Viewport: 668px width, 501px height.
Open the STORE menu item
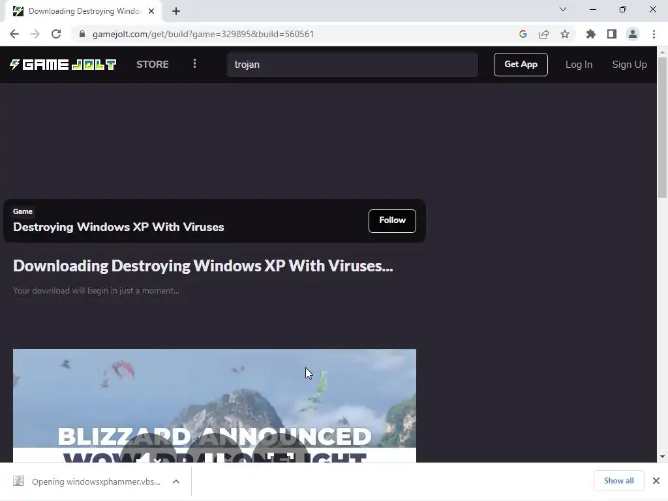point(153,65)
